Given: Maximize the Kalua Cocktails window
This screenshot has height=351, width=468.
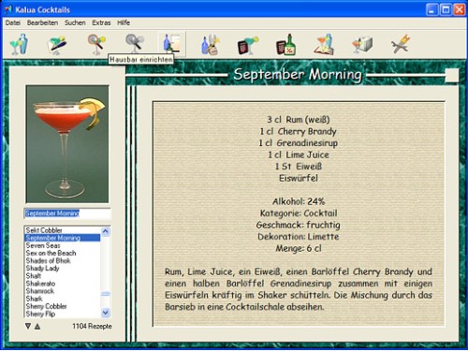Looking at the screenshot, I should pyautogui.click(x=446, y=9).
